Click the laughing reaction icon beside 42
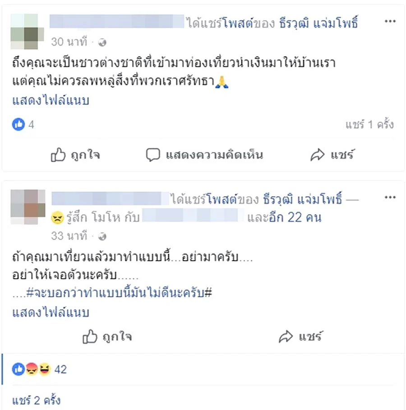This screenshot has height=410, width=406. (45, 369)
